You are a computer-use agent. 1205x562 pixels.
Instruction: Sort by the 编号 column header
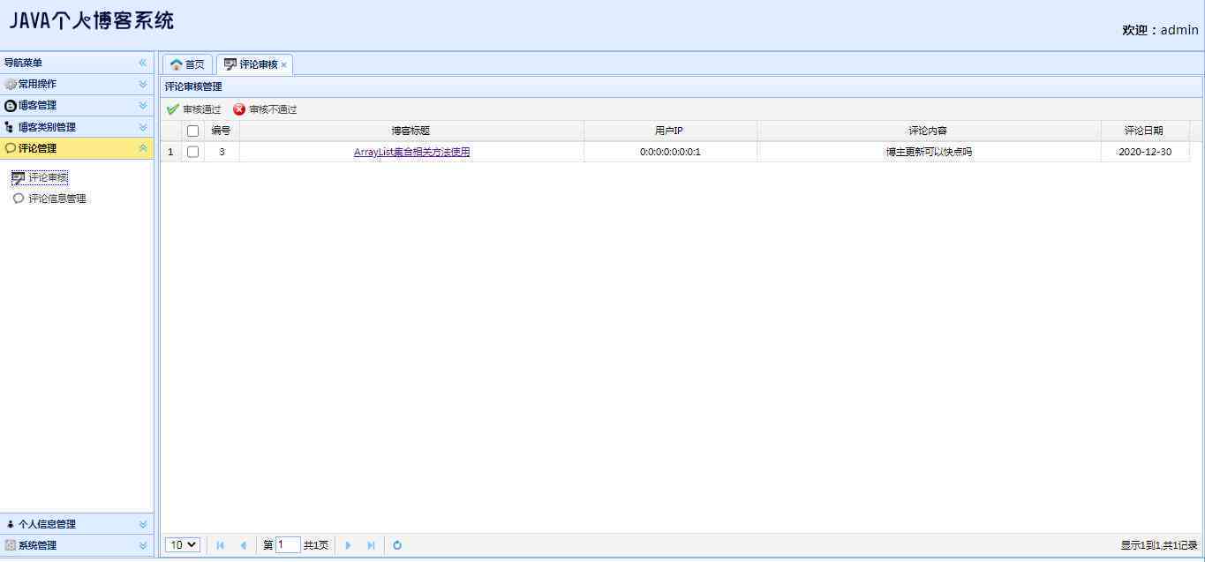tap(222, 131)
